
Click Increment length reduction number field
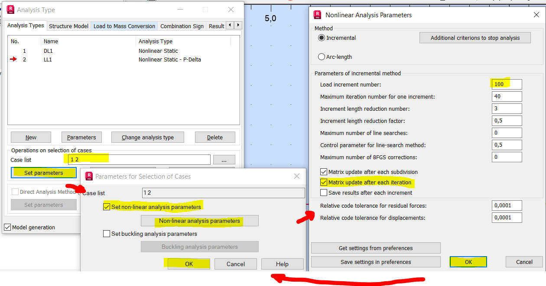(507, 108)
